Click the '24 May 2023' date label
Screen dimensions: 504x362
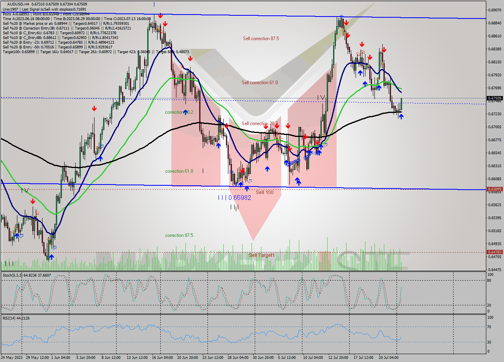coord(12,358)
